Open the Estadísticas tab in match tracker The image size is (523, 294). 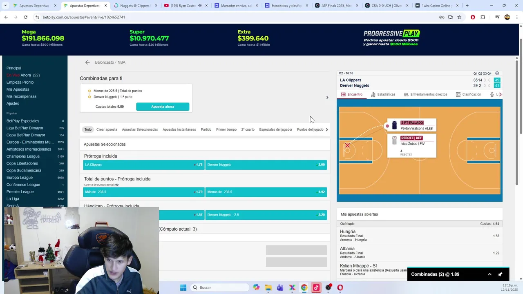383,94
